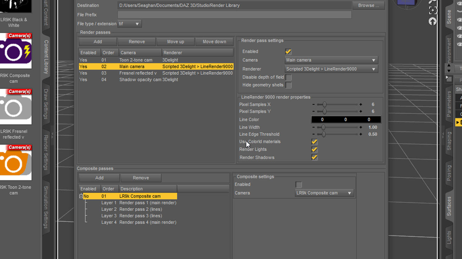
Task: Switch to the Scene tab
Action: click(449, 17)
